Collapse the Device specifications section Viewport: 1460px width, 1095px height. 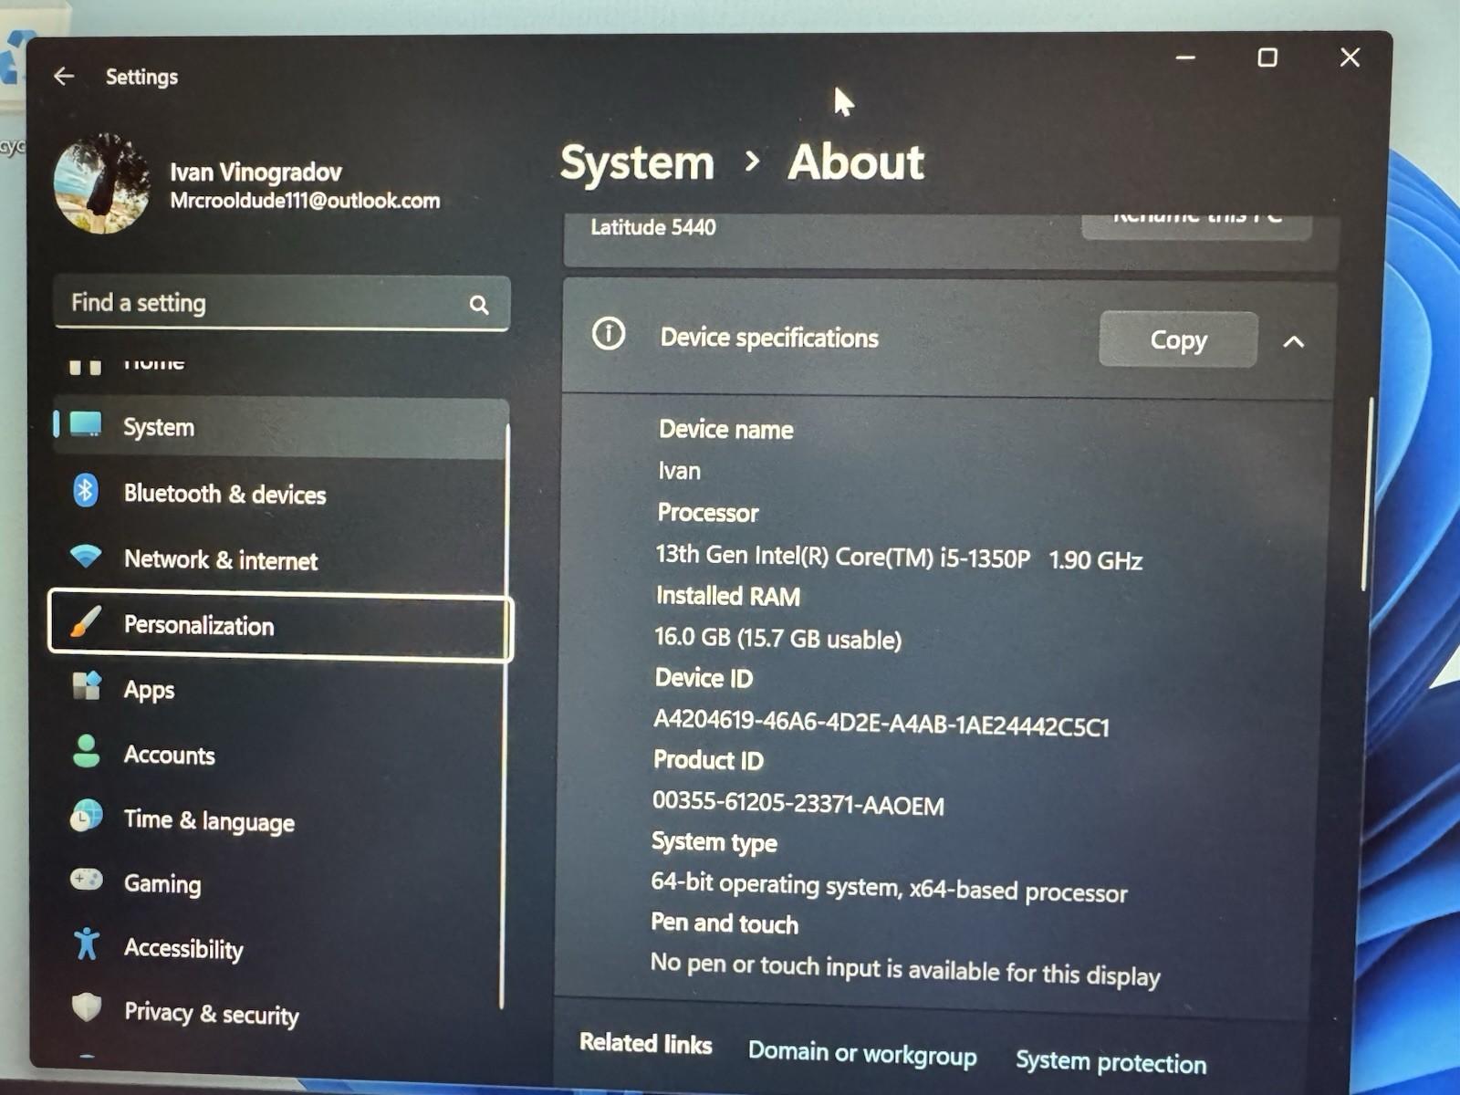coord(1294,342)
